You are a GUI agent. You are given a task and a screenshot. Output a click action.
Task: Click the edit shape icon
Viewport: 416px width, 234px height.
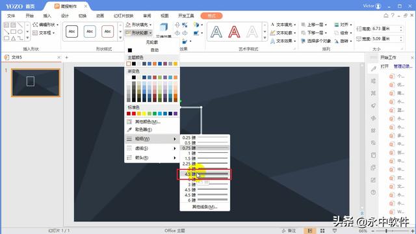pyautogui.click(x=35, y=25)
